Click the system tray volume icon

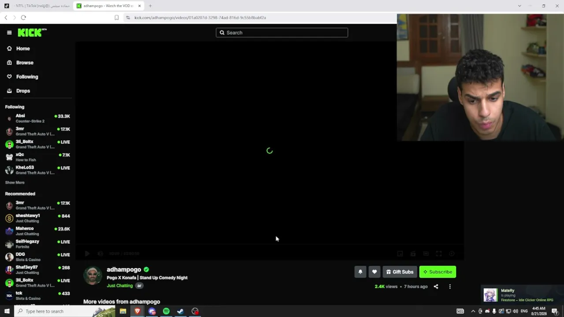click(515, 311)
